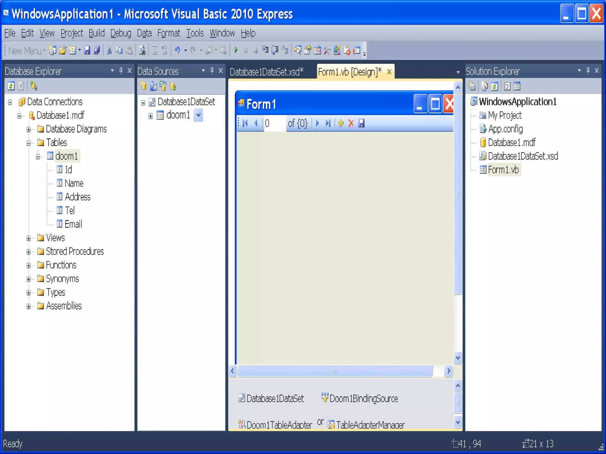Toggle auto-hide pin on Data Sources
The height and width of the screenshot is (454, 606).
point(212,71)
